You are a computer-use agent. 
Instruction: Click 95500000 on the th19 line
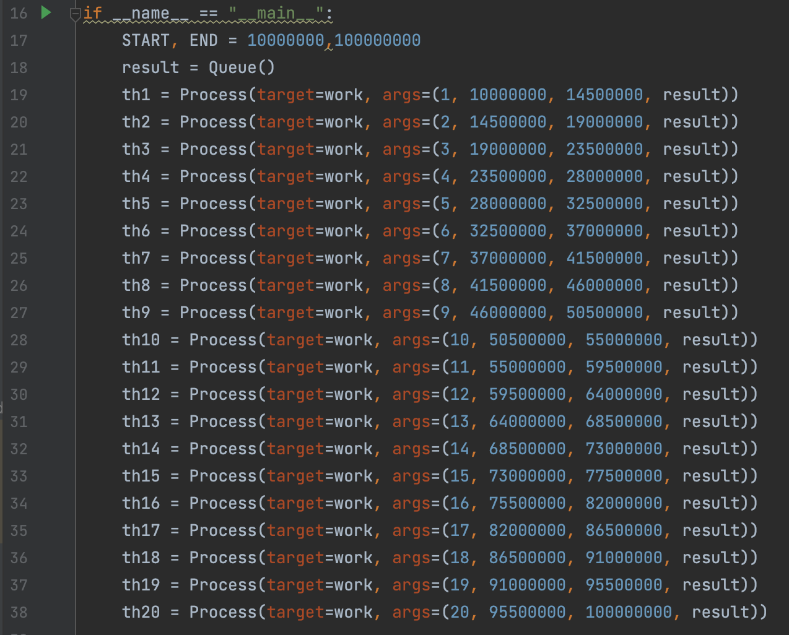[x=624, y=585]
